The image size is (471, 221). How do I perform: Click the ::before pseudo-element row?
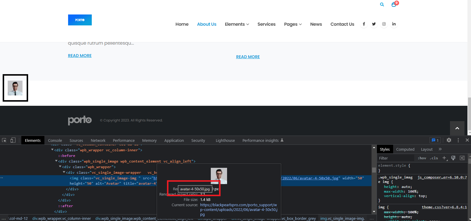tap(67, 156)
